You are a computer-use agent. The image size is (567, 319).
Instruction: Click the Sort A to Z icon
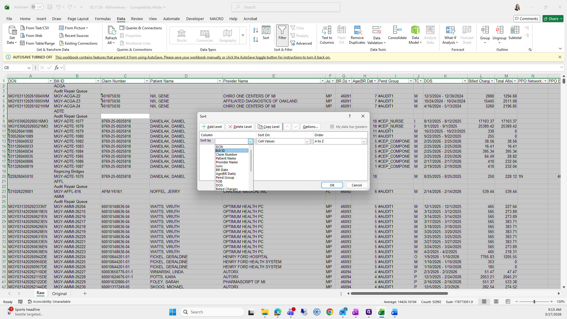pyautogui.click(x=255, y=30)
